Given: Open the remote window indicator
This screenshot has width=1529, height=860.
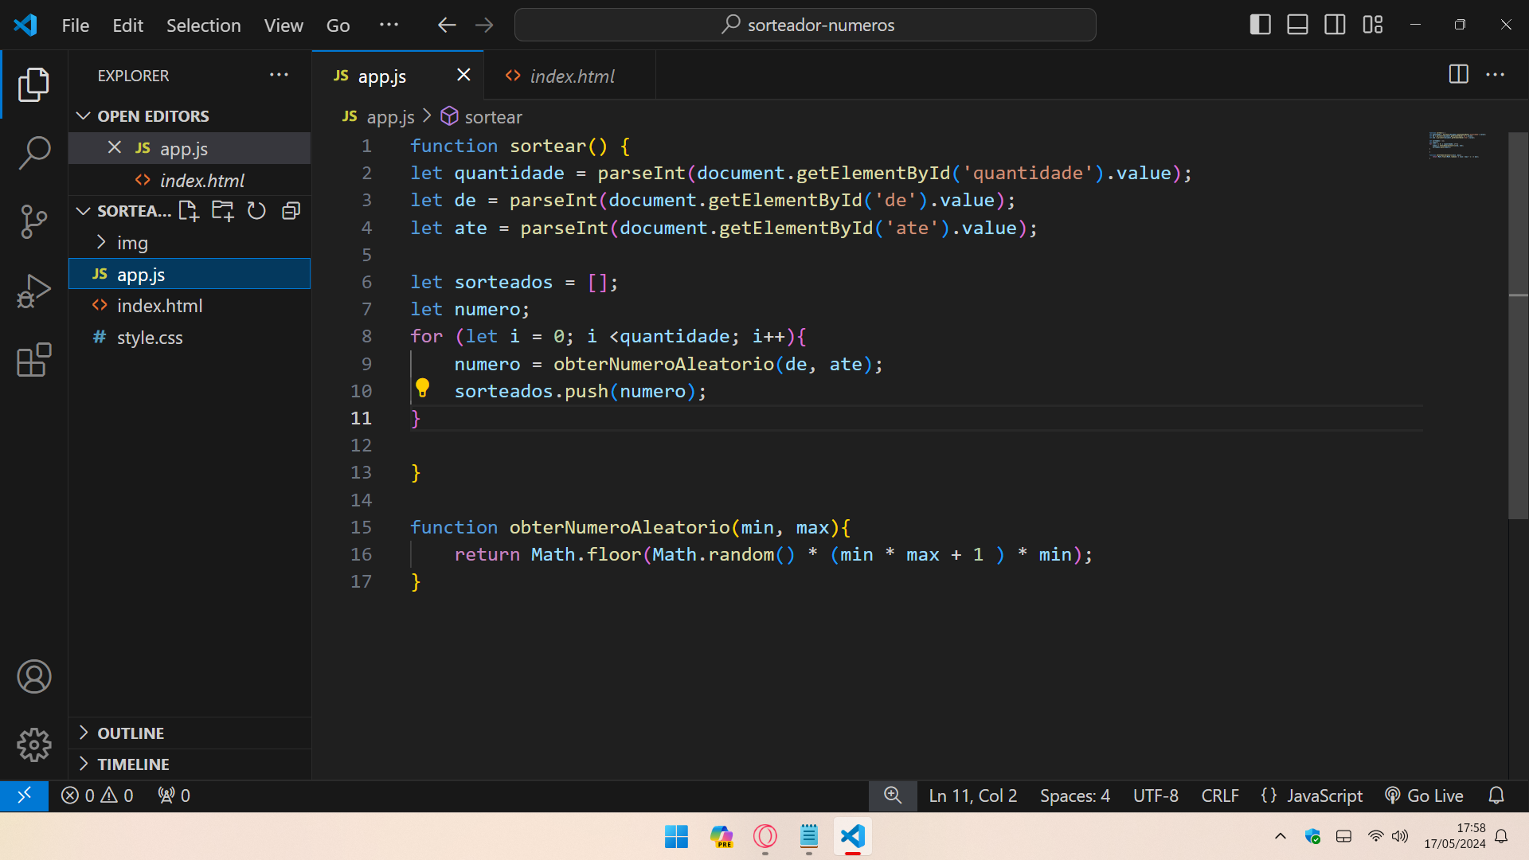Looking at the screenshot, I should pos(24,795).
